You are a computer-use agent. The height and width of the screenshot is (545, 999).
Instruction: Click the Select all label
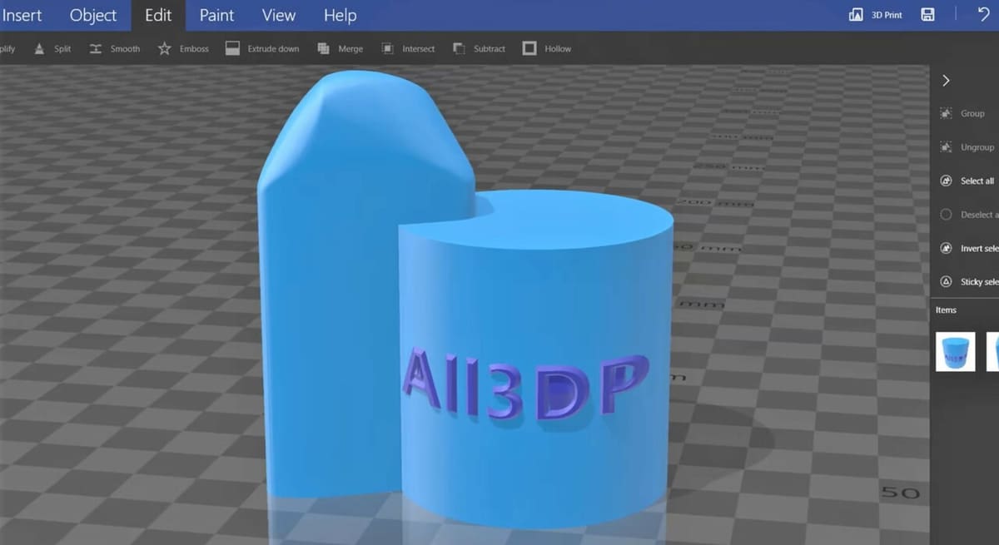coord(977,181)
